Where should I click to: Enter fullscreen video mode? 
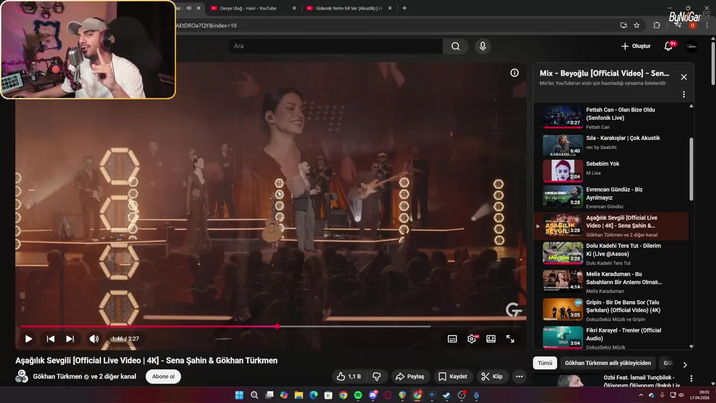click(510, 339)
